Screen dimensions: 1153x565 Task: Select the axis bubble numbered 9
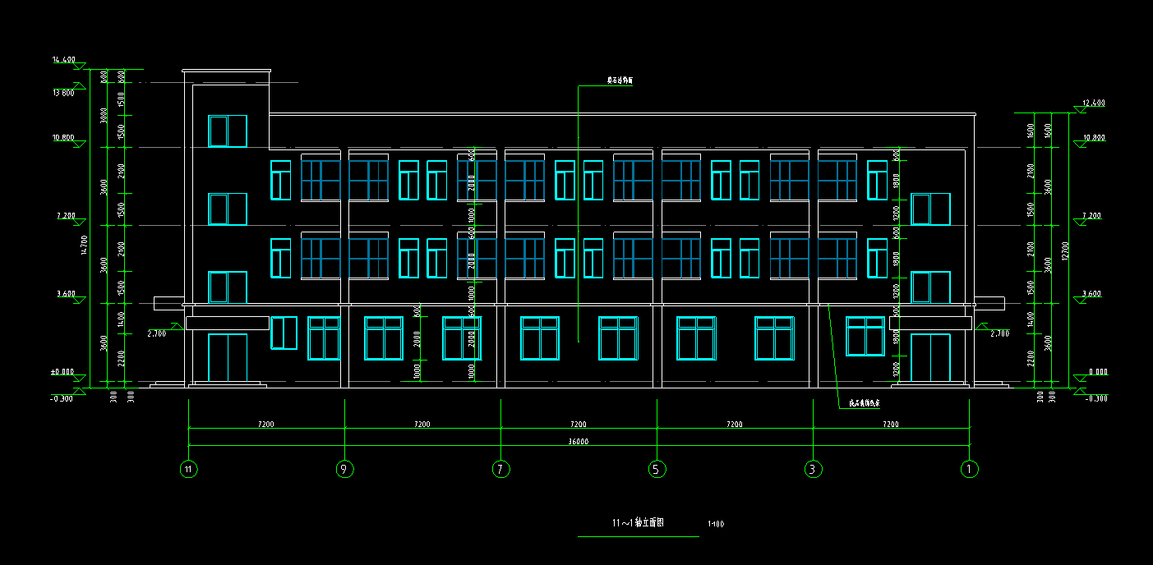click(x=344, y=470)
